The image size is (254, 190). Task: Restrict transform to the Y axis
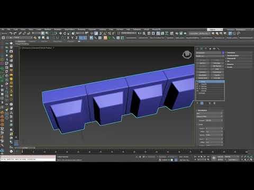tap(72, 37)
